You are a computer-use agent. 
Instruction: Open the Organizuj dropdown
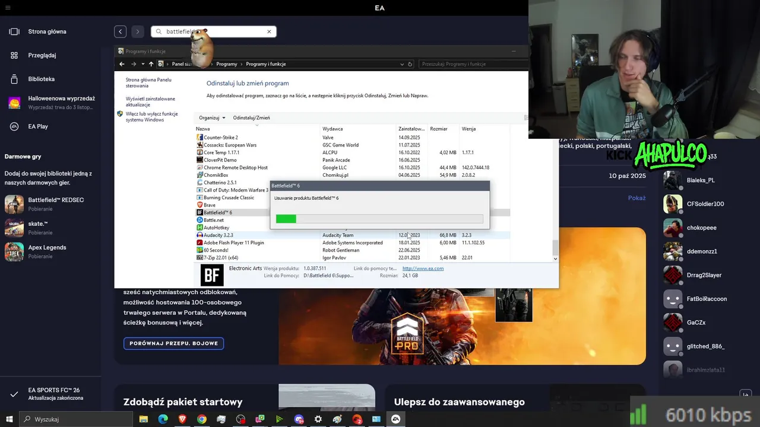(x=212, y=117)
